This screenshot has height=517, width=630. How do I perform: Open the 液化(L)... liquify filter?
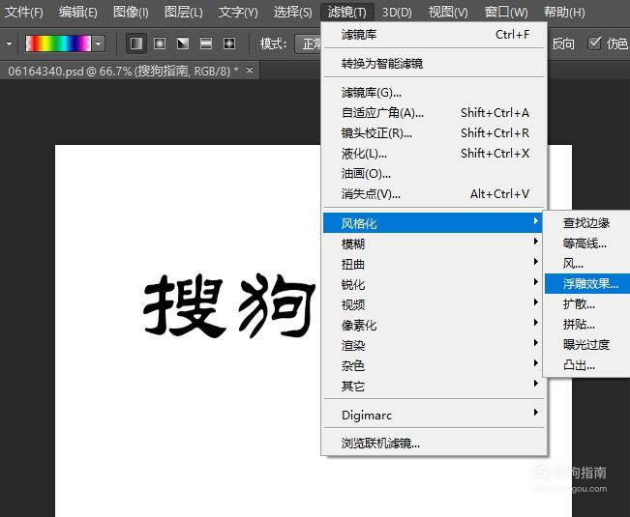(434, 154)
